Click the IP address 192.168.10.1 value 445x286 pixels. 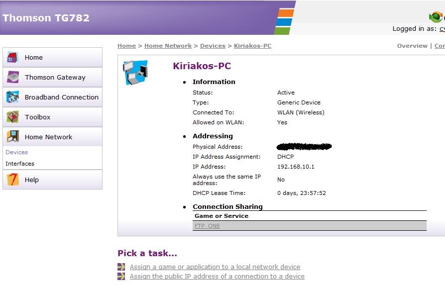tap(296, 167)
